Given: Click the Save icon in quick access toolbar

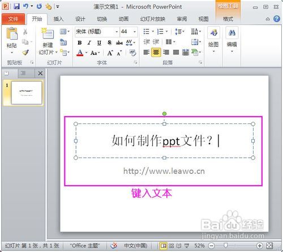Looking at the screenshot, I should click(x=16, y=6).
